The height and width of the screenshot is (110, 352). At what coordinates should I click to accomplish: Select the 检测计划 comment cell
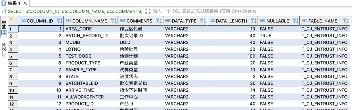(141, 56)
